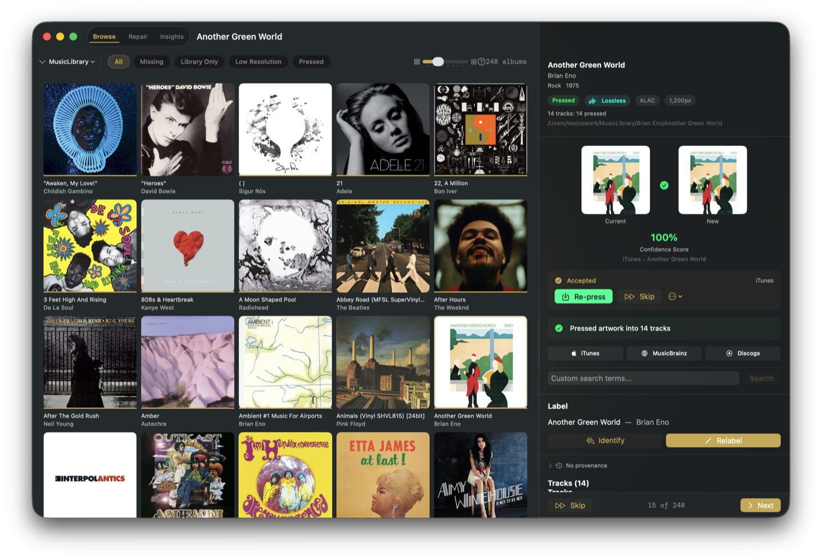
Task: Click the Lossless audio badge
Action: [x=607, y=100]
